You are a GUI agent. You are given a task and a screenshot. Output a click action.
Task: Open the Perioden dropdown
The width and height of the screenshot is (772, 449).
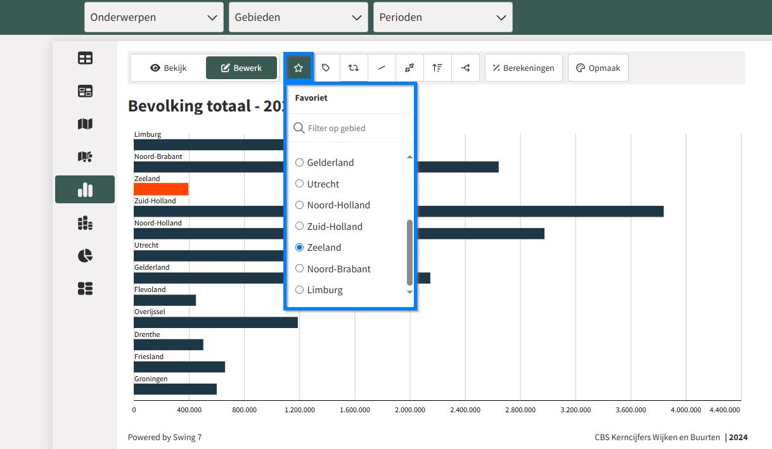pyautogui.click(x=443, y=17)
